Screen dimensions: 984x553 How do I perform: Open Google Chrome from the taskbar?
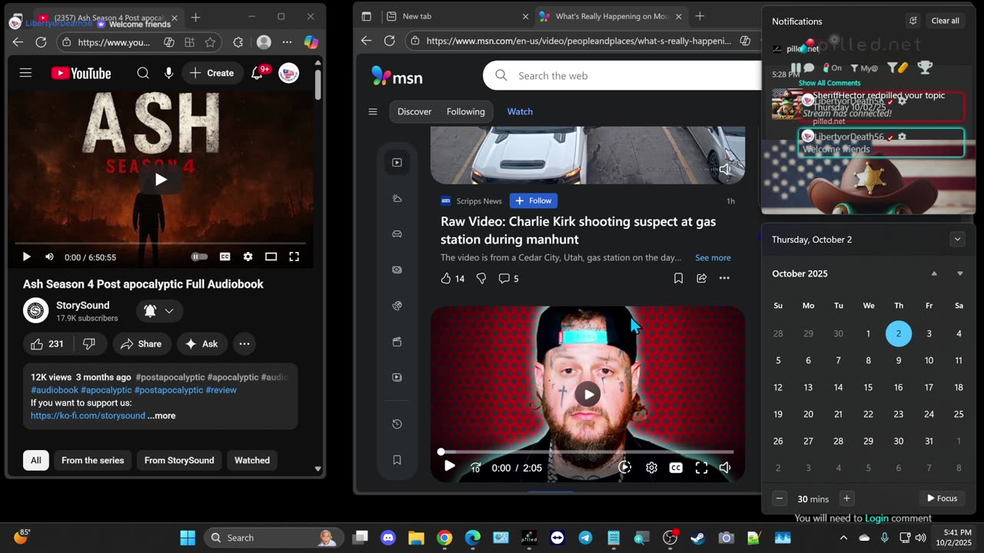tap(444, 538)
